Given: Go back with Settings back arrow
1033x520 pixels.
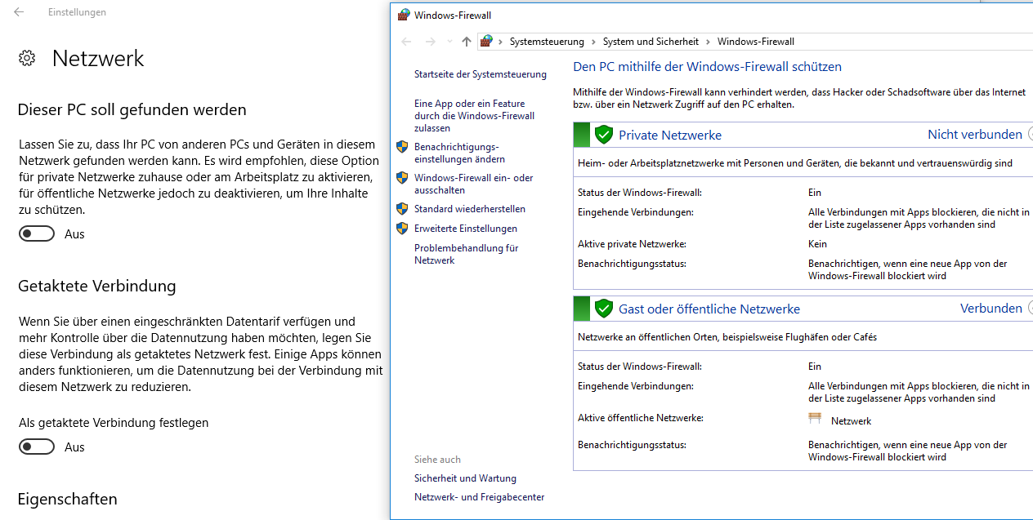Looking at the screenshot, I should pos(19,12).
